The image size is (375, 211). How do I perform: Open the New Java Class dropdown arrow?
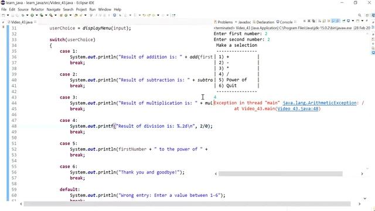pyautogui.click(x=70, y=15)
